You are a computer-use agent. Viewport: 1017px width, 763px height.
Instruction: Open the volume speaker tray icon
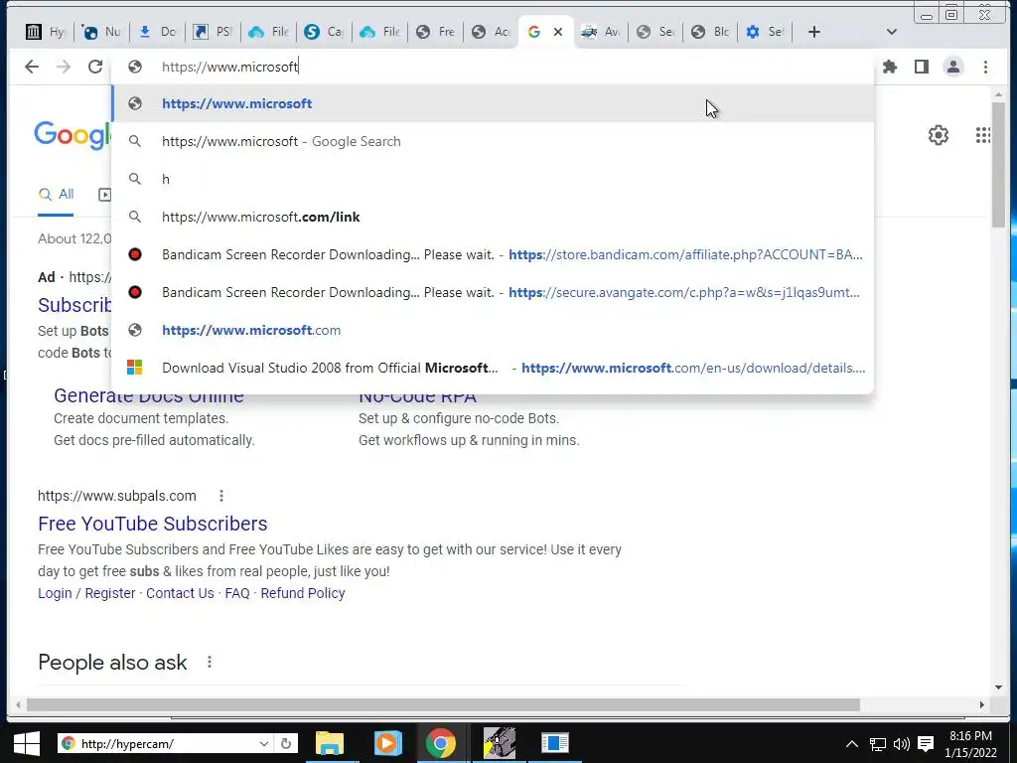click(x=902, y=744)
